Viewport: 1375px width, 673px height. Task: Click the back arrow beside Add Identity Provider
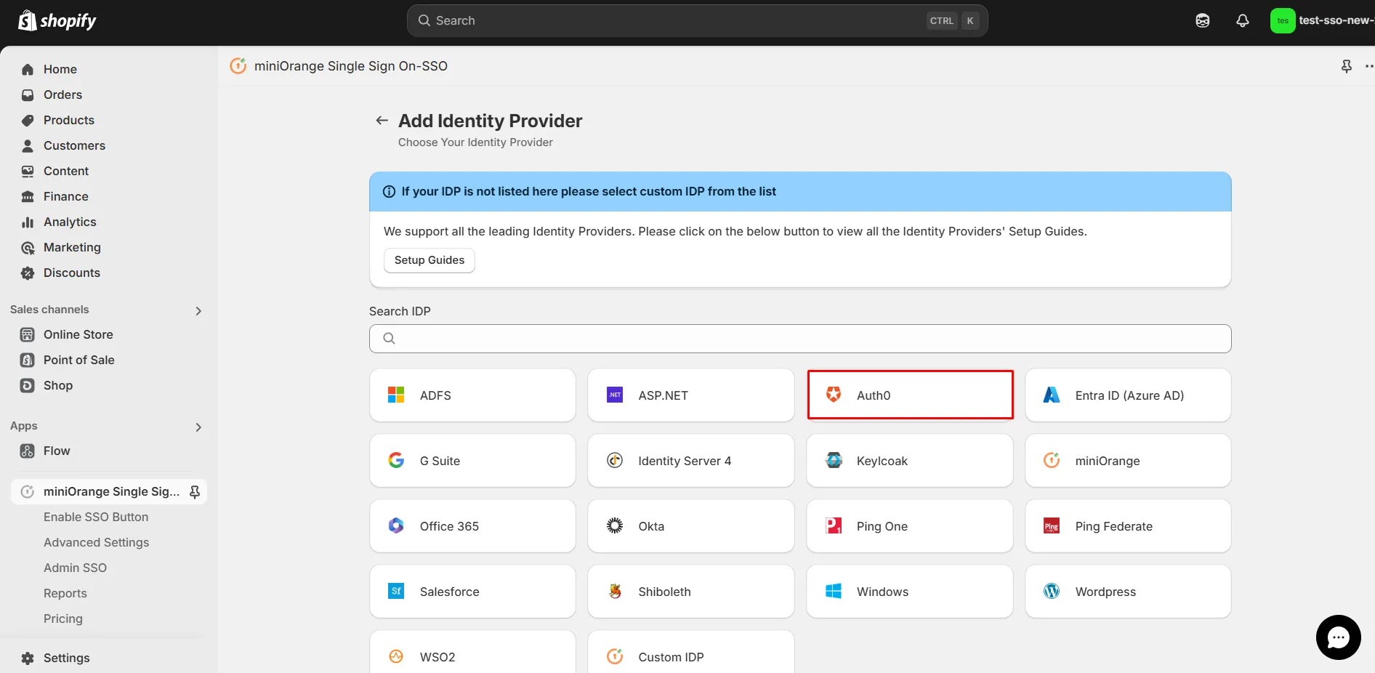(382, 121)
